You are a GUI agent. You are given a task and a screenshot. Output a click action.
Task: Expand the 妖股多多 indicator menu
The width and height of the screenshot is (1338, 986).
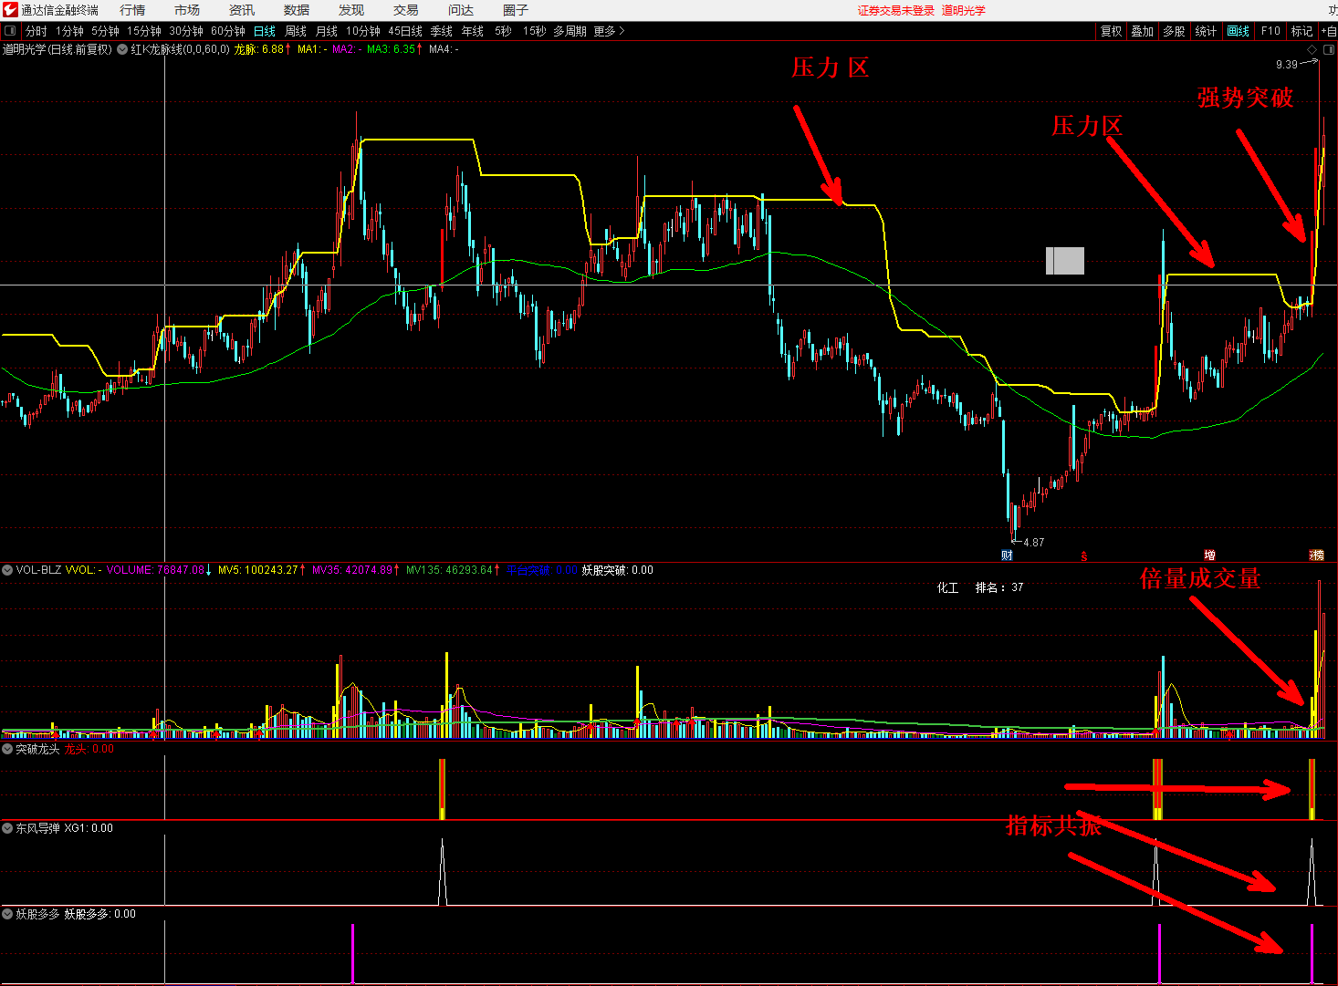(7, 914)
